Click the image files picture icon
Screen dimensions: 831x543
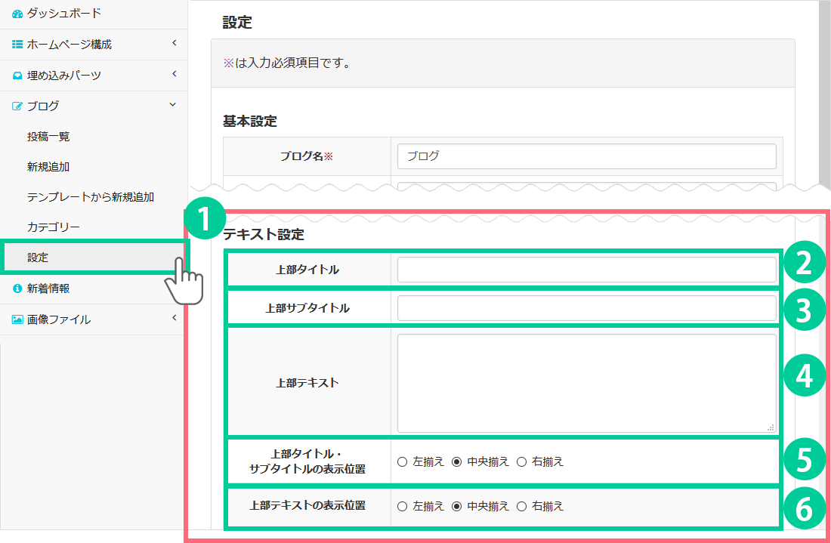tap(17, 319)
